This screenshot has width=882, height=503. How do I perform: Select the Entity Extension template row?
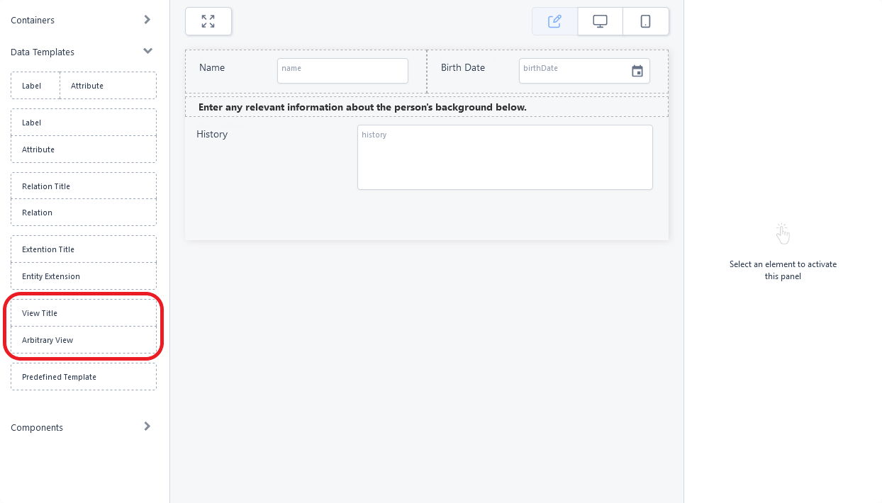(x=84, y=276)
